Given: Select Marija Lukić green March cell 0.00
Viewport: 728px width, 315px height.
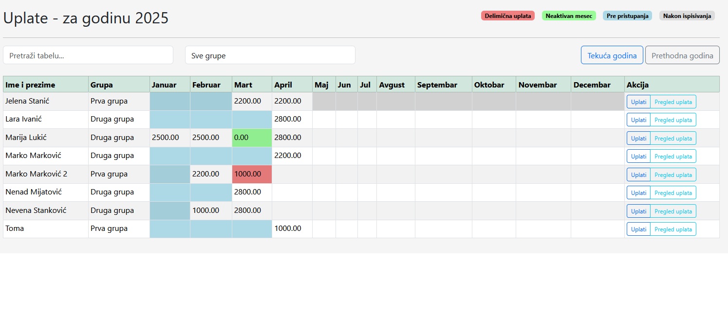Looking at the screenshot, I should [252, 138].
